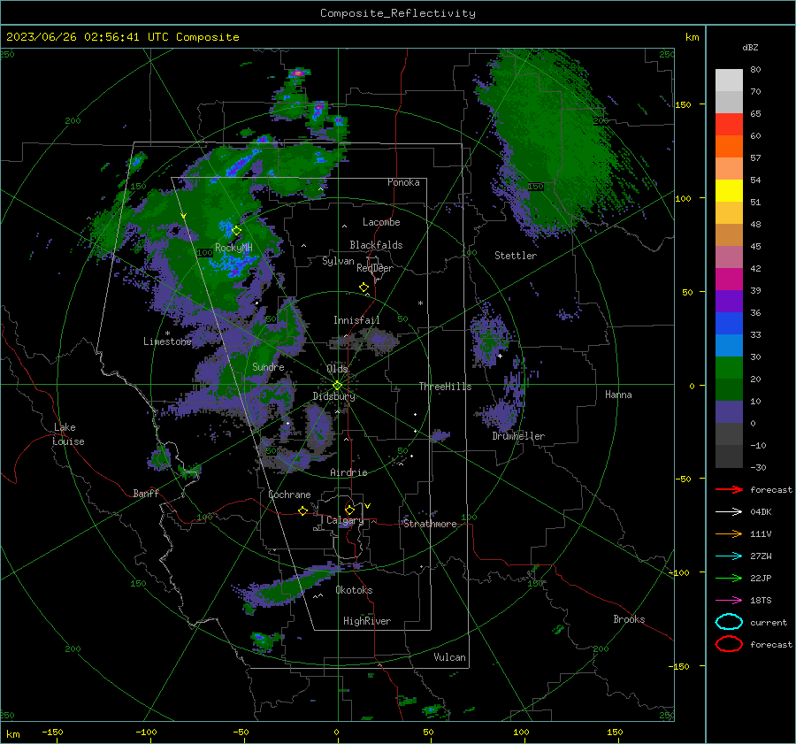Click the yellow diamond marker above Calgary label
796x744 pixels.
pyautogui.click(x=349, y=510)
